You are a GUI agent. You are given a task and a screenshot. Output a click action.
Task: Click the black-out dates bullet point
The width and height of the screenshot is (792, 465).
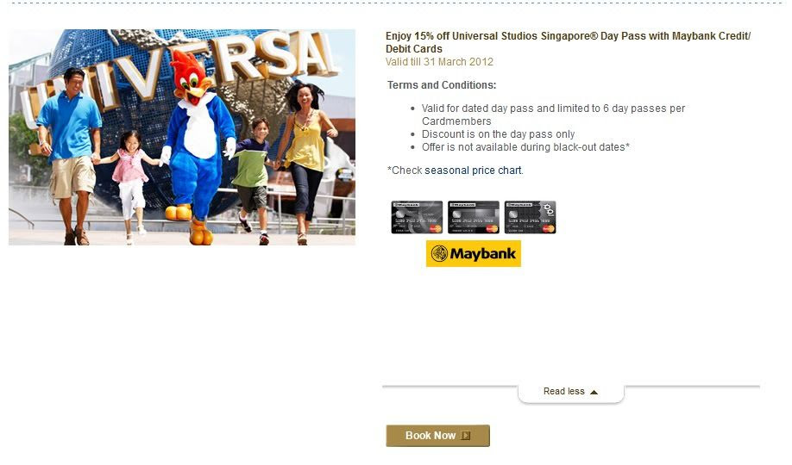525,147
